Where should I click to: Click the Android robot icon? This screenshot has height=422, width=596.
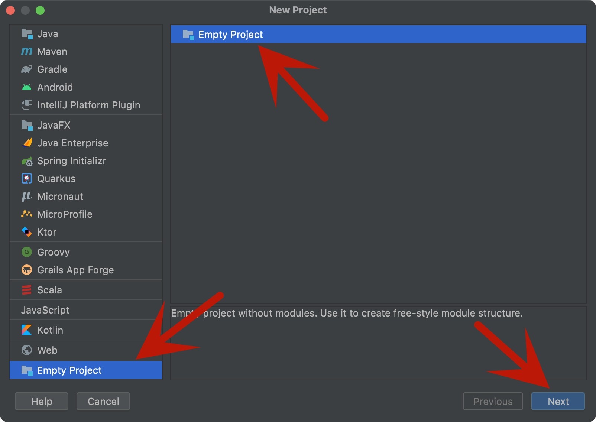point(27,87)
